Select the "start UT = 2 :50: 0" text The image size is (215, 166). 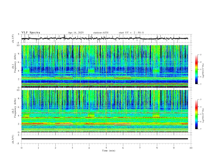coord(131,33)
